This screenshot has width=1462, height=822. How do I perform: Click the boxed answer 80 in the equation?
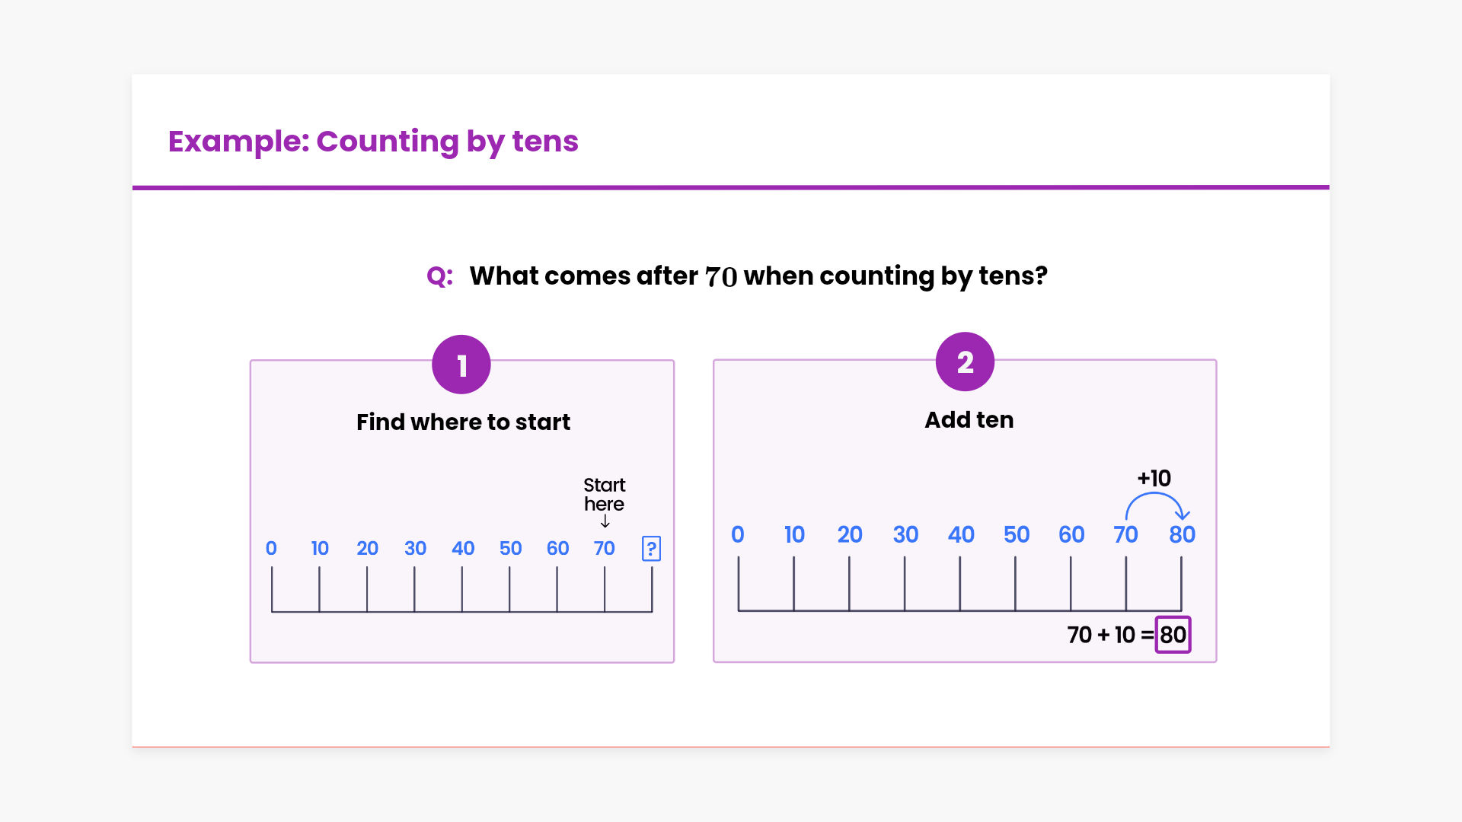click(1173, 635)
